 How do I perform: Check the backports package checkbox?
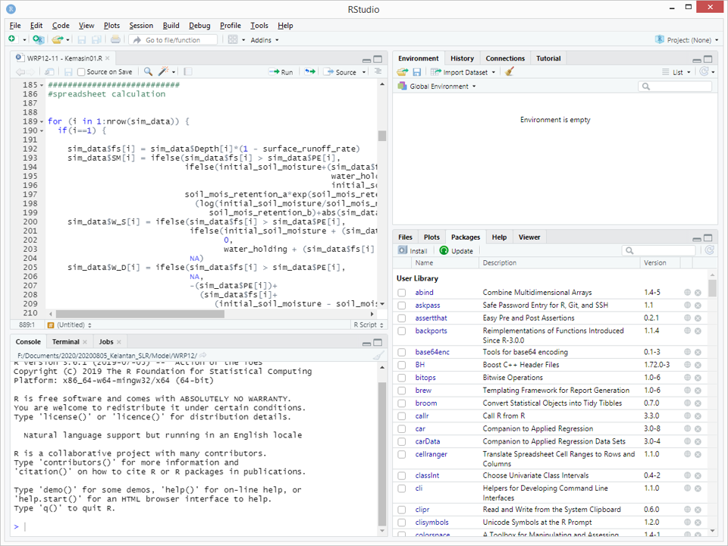(402, 331)
